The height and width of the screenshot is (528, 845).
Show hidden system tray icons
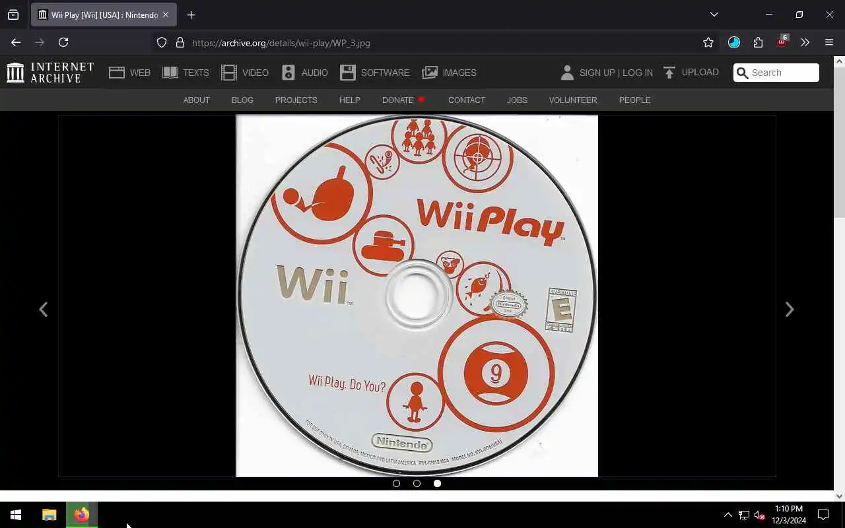click(728, 515)
